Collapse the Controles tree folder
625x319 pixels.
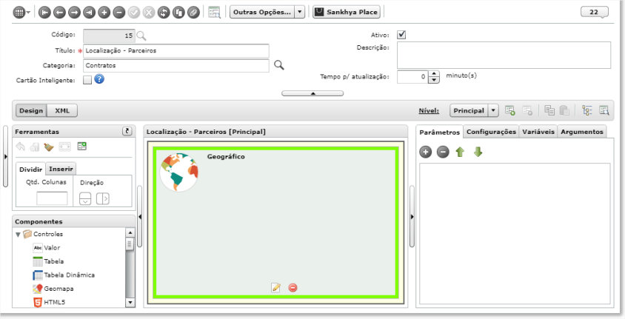(18, 235)
